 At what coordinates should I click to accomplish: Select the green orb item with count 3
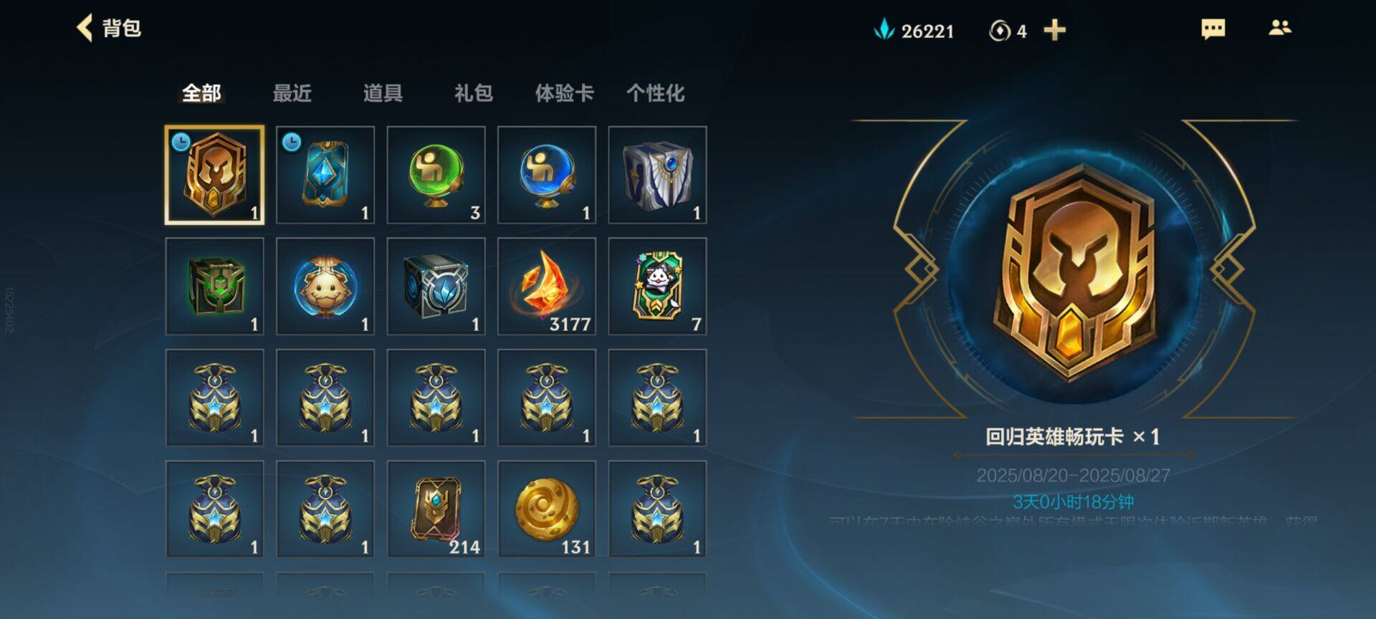pos(436,176)
